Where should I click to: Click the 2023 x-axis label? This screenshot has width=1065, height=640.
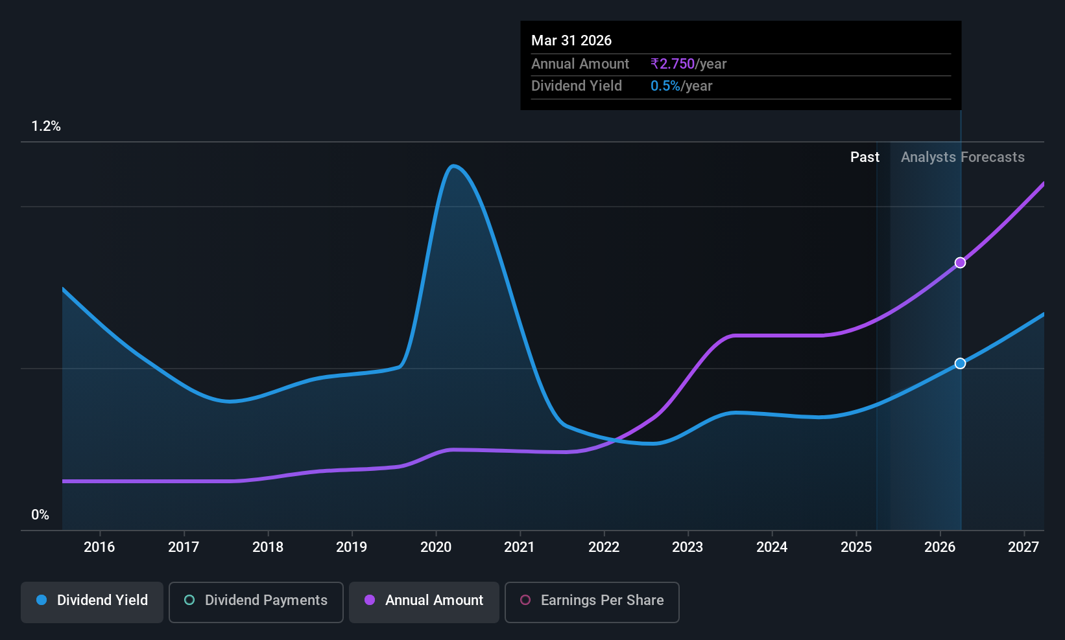click(x=688, y=547)
